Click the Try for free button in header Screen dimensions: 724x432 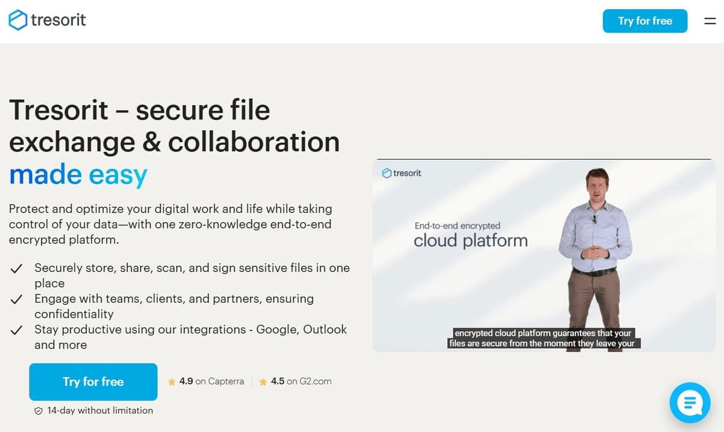(645, 21)
